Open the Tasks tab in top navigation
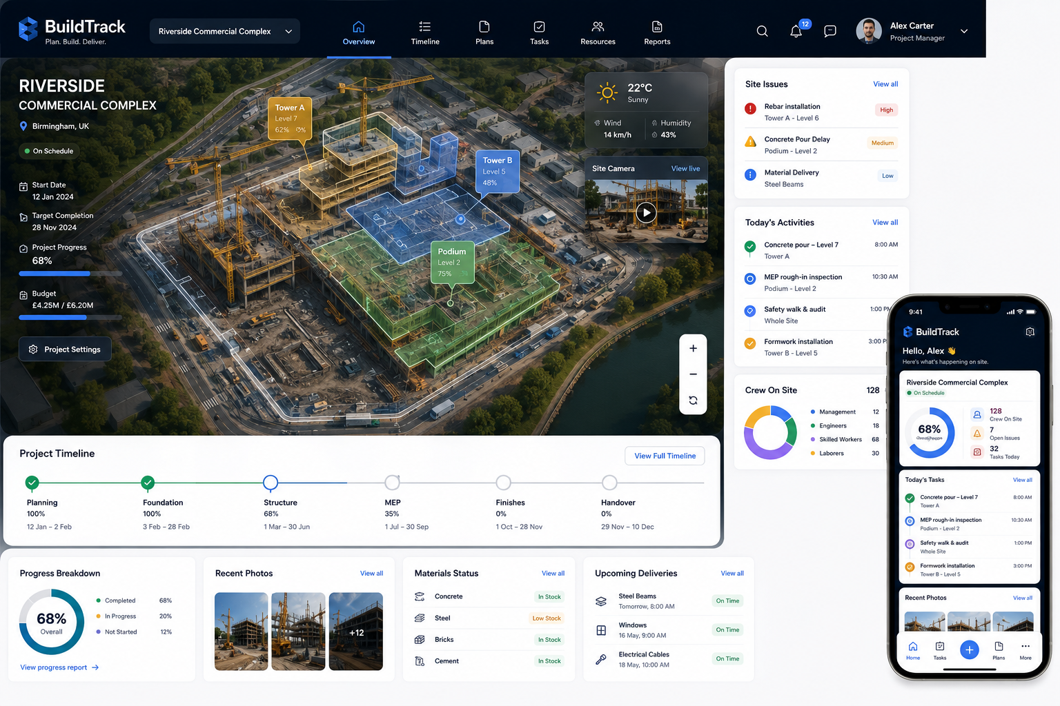Viewport: 1060px width, 706px height. pos(539,32)
